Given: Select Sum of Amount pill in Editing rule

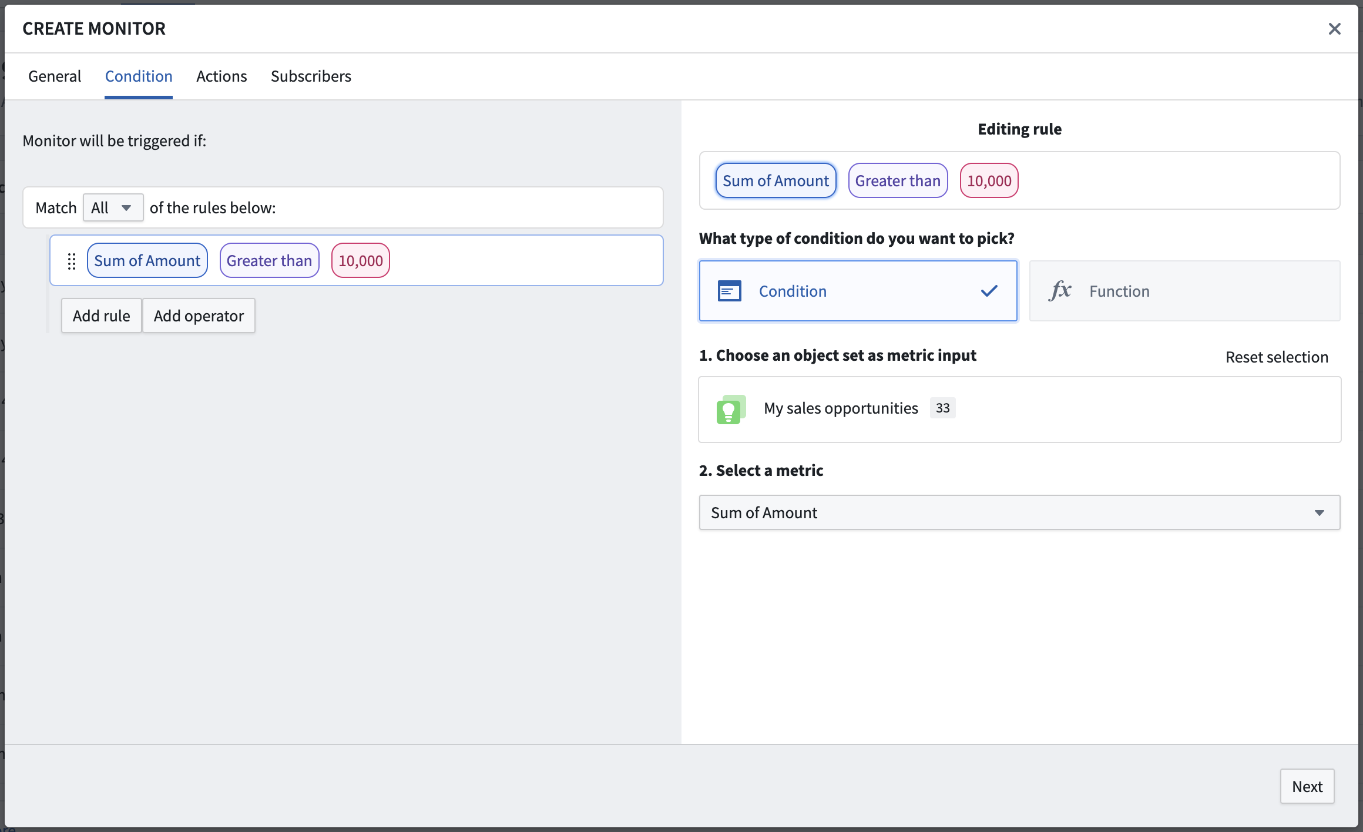Looking at the screenshot, I should pos(775,180).
